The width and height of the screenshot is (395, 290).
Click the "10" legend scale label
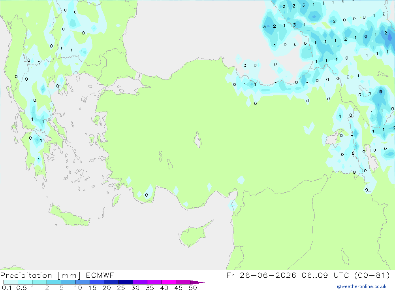click(x=78, y=288)
